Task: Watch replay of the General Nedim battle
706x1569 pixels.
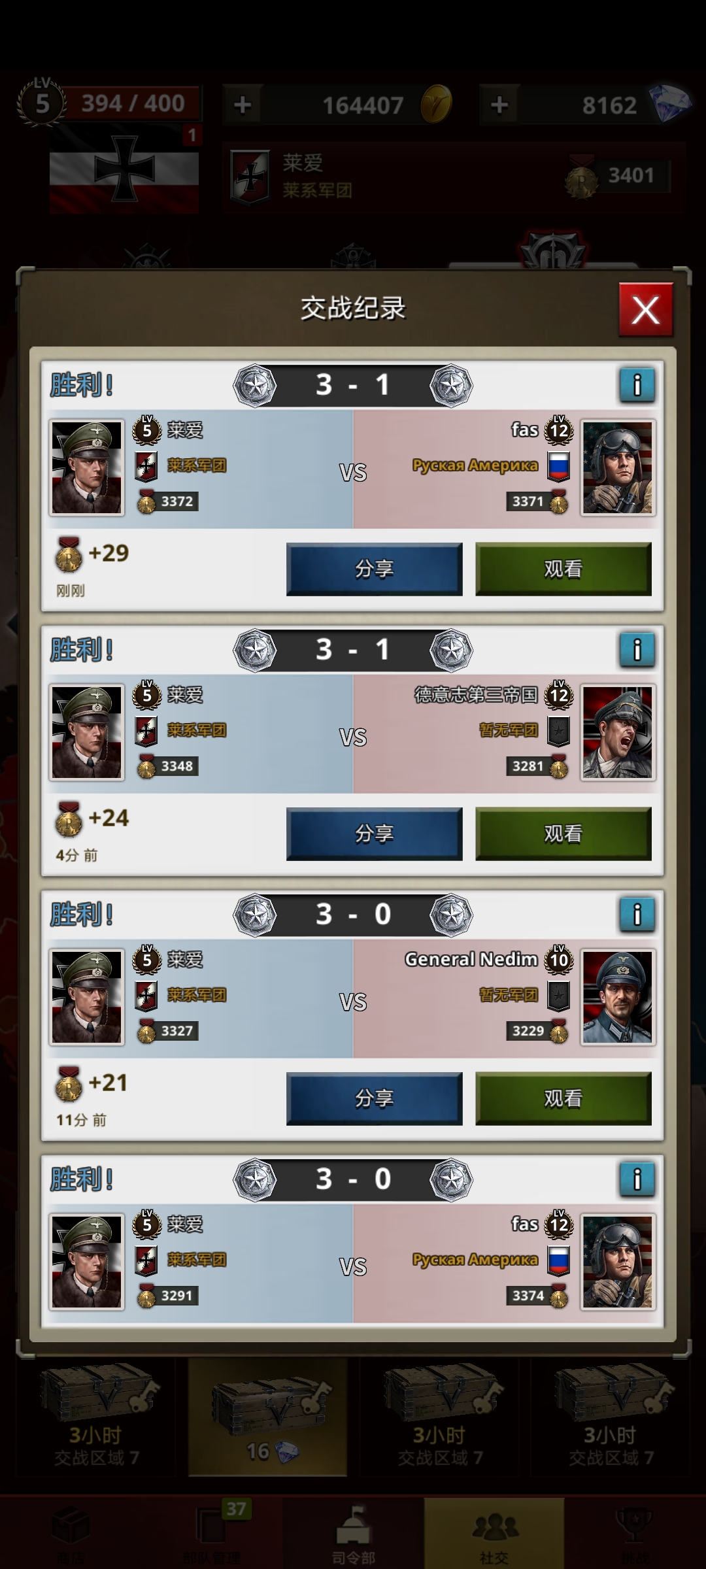Action: [x=563, y=1098]
